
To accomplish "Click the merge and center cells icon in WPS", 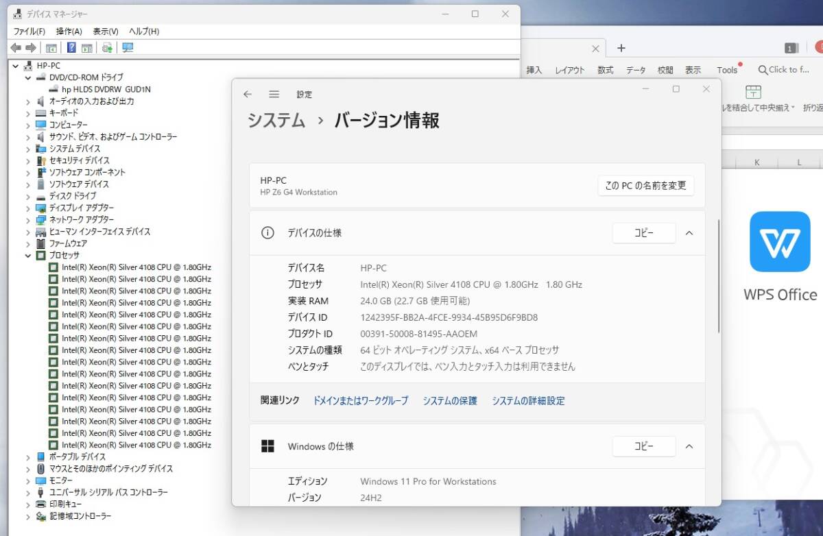I will [x=754, y=92].
